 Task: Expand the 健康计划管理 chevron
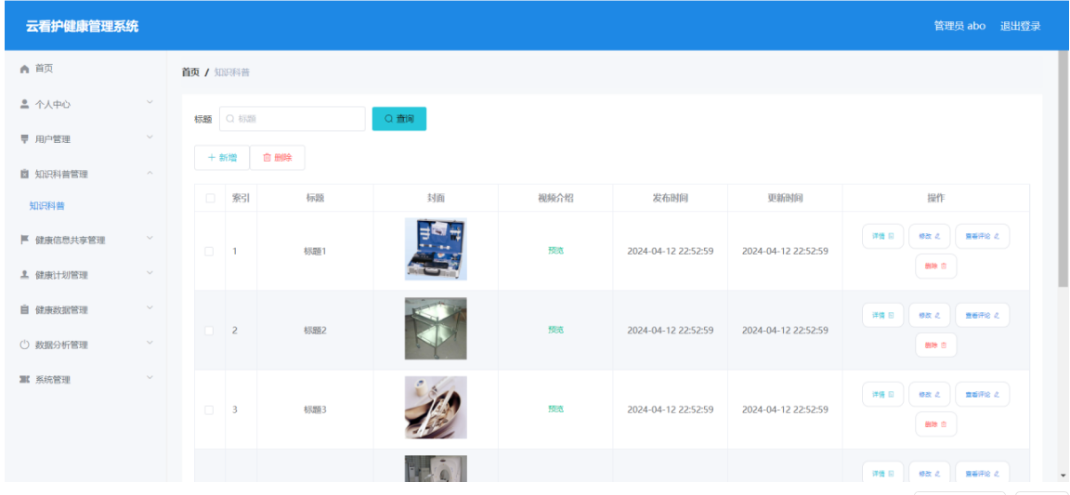pos(150,274)
